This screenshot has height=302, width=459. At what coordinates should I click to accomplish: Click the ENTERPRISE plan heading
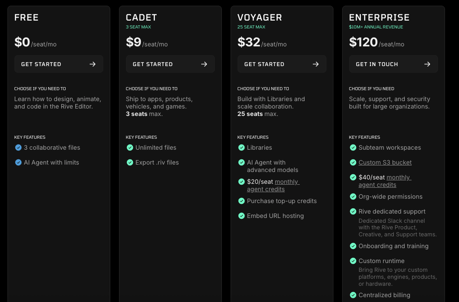(x=379, y=17)
